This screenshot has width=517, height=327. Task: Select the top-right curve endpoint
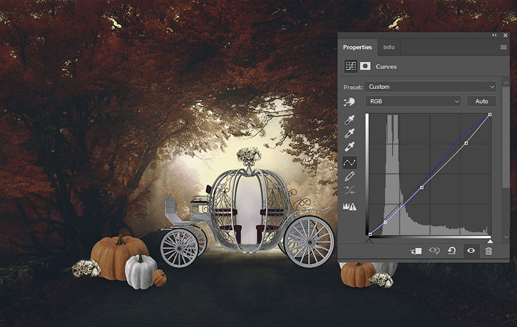click(490, 115)
